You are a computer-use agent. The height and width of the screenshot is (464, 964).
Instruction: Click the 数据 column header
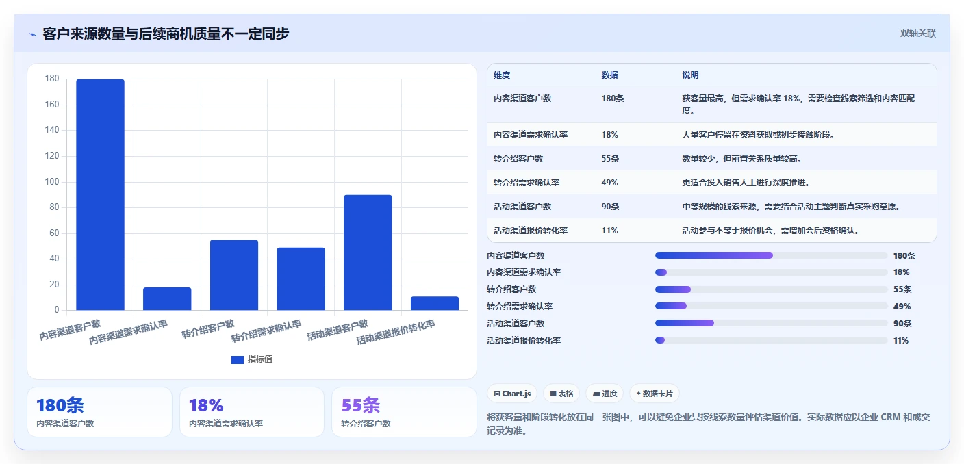click(610, 75)
